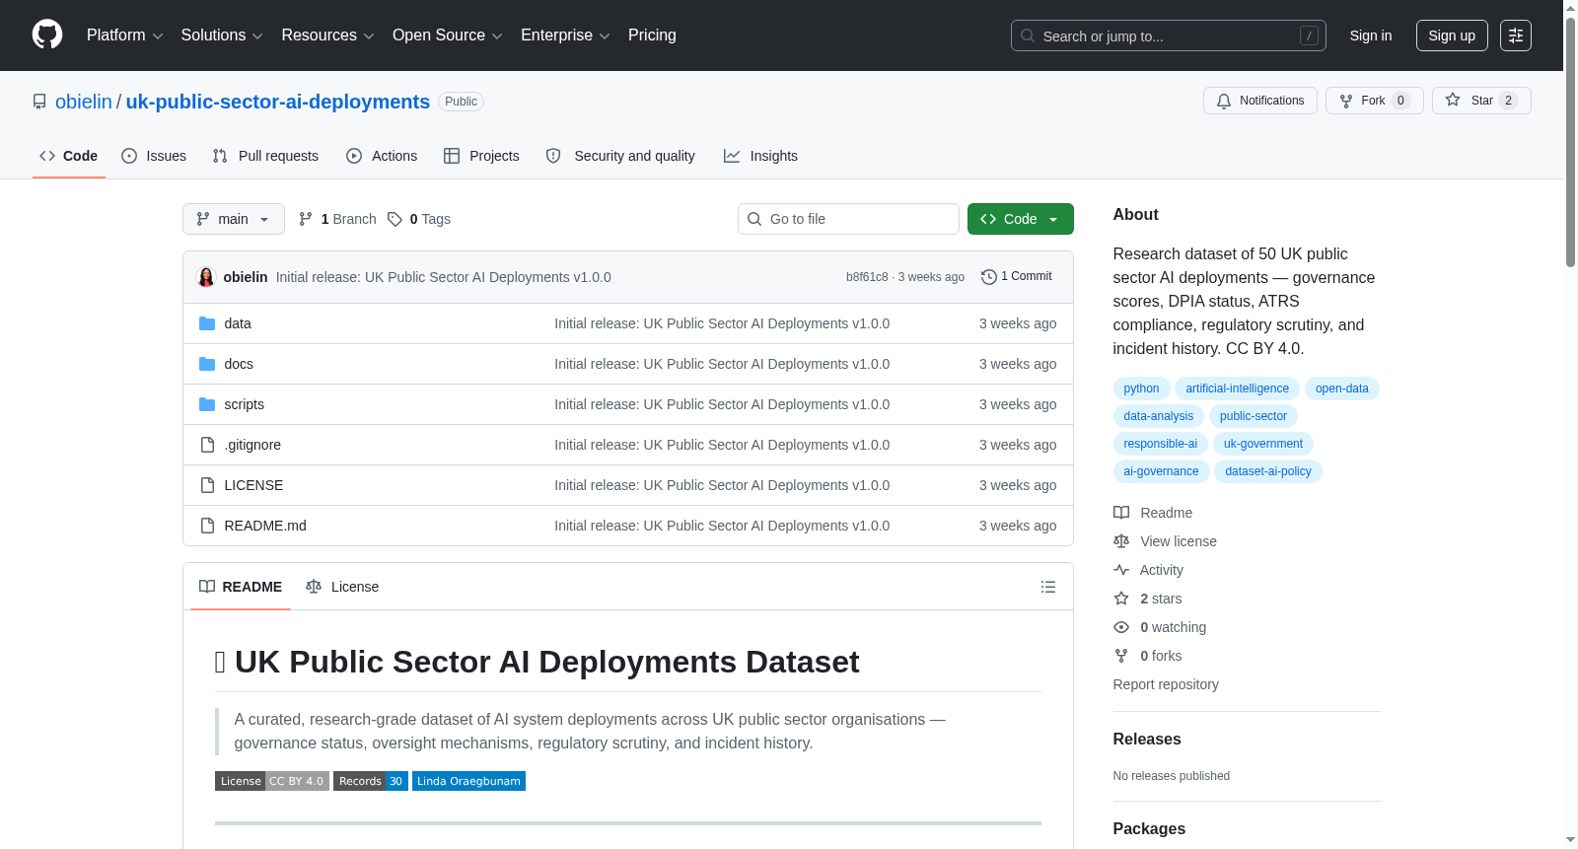The height and width of the screenshot is (849, 1578).
Task: Click the data folder icon
Action: click(207, 323)
